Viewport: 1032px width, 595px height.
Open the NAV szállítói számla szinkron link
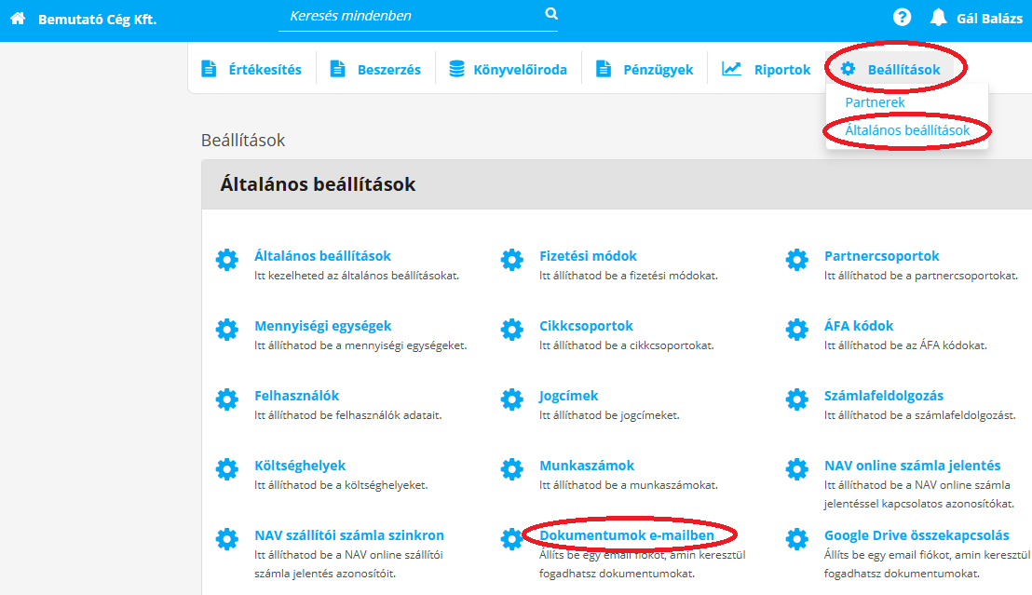349,535
